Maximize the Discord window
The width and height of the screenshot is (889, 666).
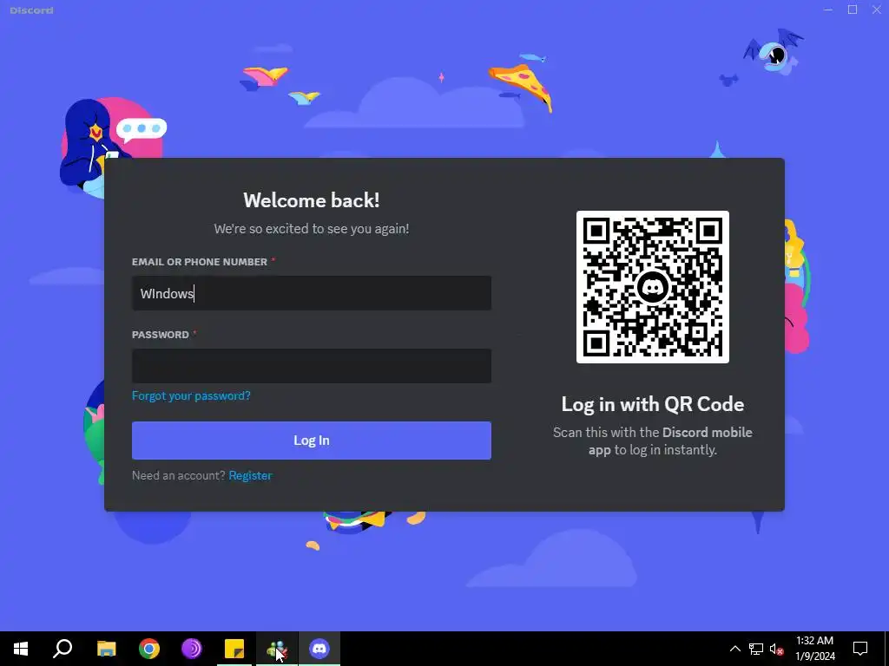(x=853, y=10)
